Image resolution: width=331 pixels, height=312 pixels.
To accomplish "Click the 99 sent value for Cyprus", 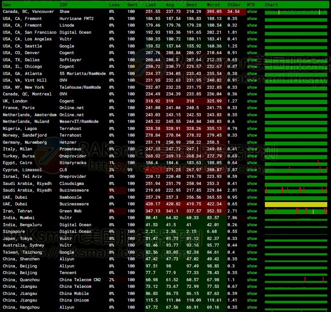I will coord(130,170).
